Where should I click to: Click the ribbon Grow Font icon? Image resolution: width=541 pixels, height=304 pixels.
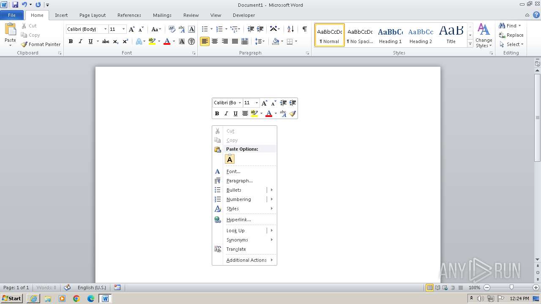pyautogui.click(x=132, y=29)
